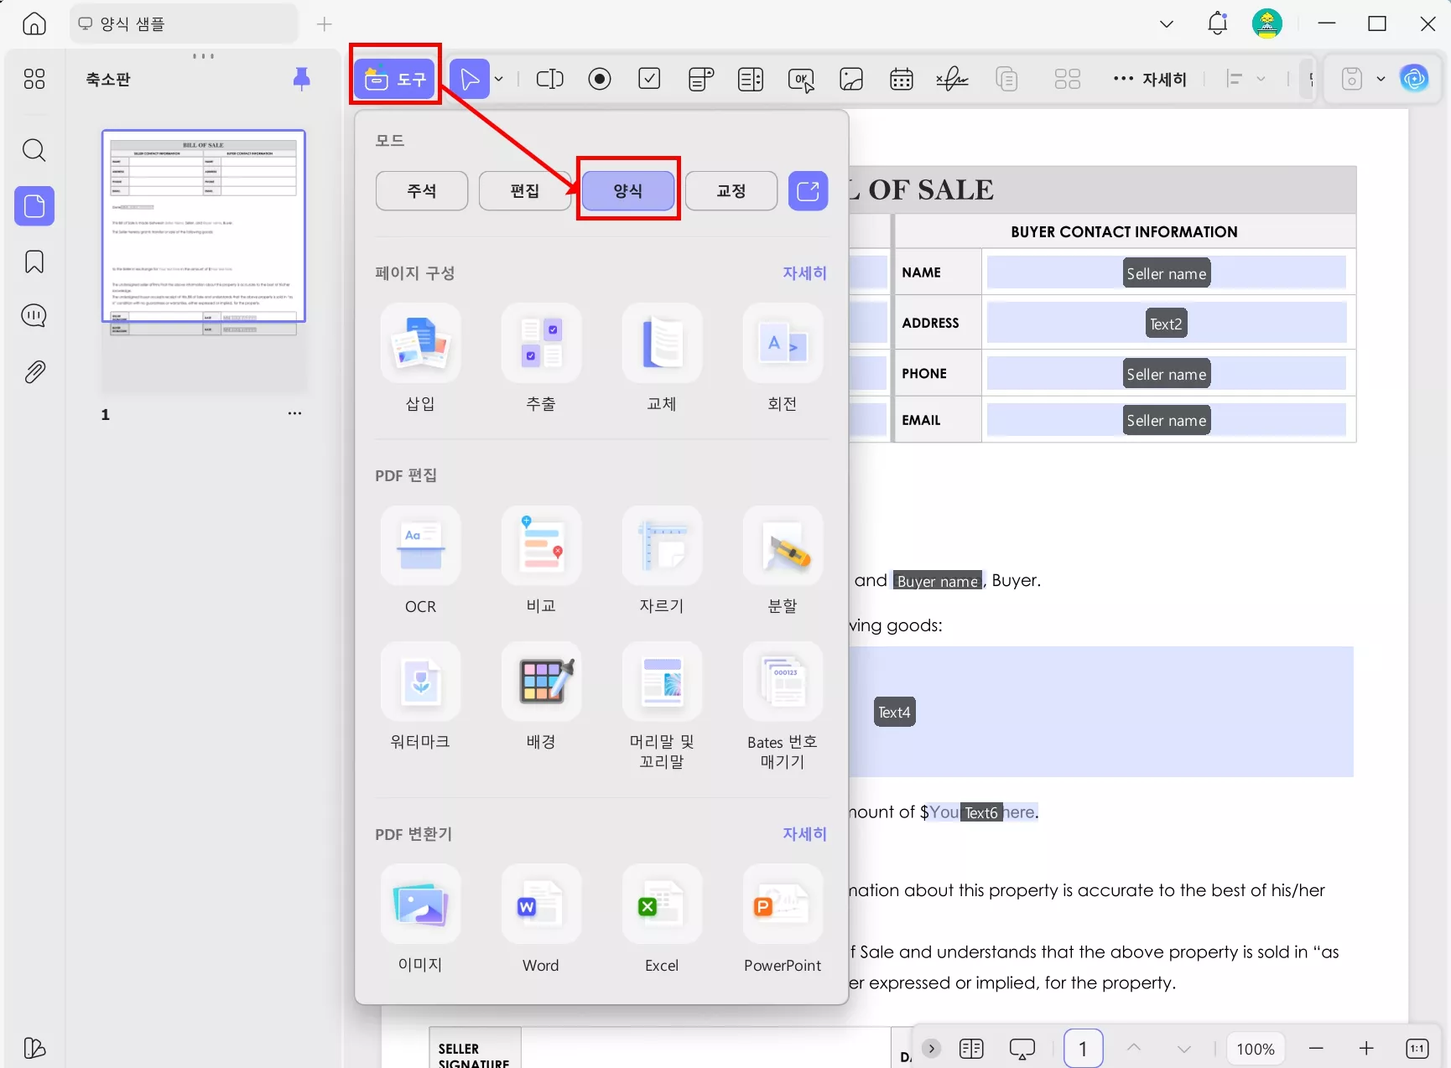The height and width of the screenshot is (1068, 1451).
Task: Zoom in with the plus button
Action: [x=1366, y=1049]
